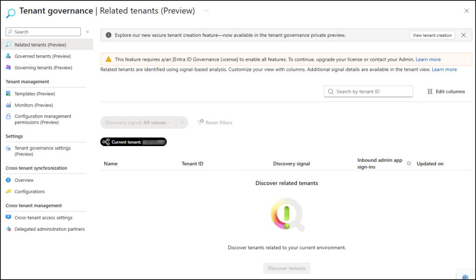Screen dimensions: 476x280
Task: Click the Tenant governance settings gear icon
Action: 9,148
